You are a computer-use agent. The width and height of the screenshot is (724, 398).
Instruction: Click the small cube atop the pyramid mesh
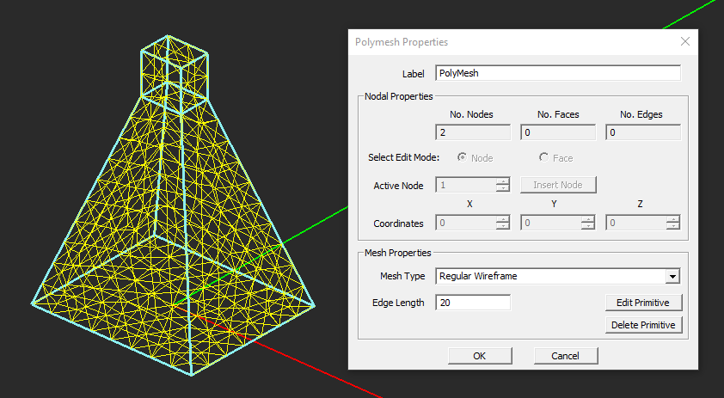tap(175, 64)
